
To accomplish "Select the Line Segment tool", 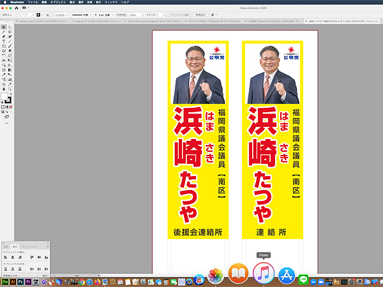I will tap(10, 41).
